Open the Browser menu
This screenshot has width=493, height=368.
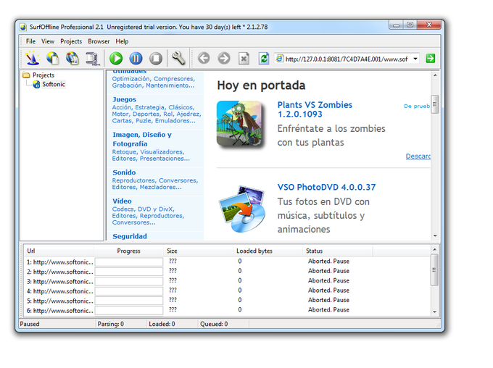99,41
